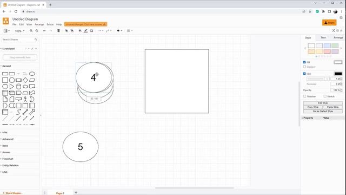This screenshot has height=195, width=346.
Task: Click the Edit Style button
Action: pyautogui.click(x=323, y=103)
